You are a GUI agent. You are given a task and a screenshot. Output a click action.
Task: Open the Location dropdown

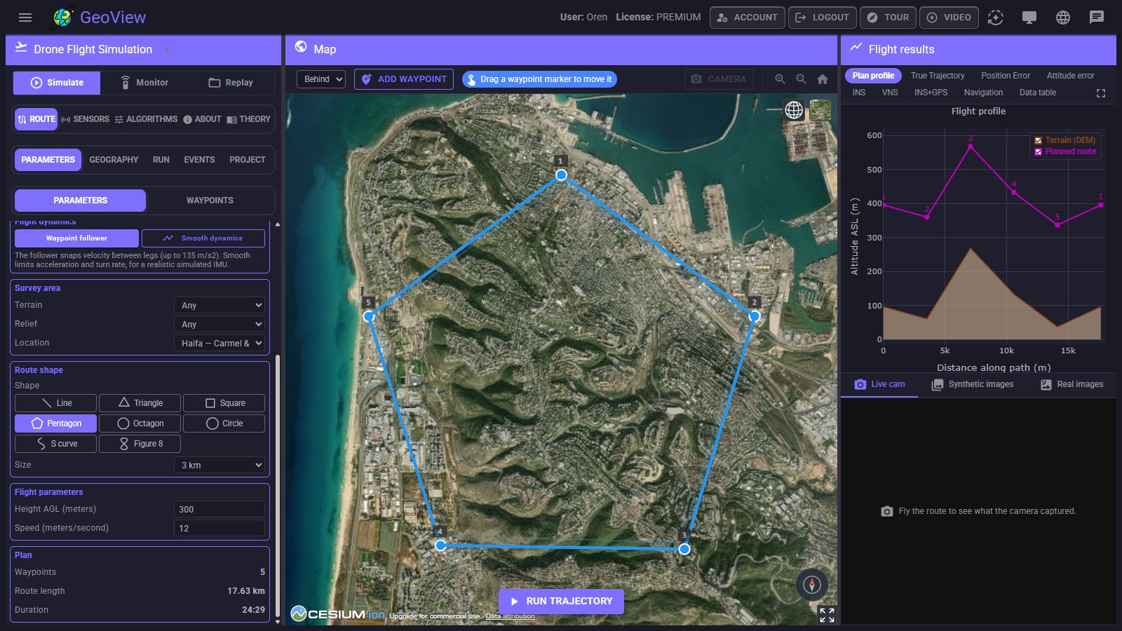(219, 343)
